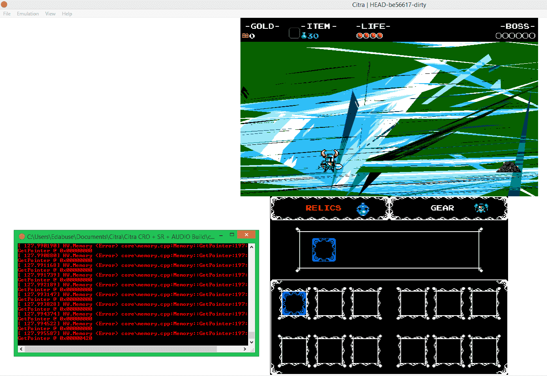The width and height of the screenshot is (547, 376).
Task: Minimize the console window
Action: pos(221,235)
